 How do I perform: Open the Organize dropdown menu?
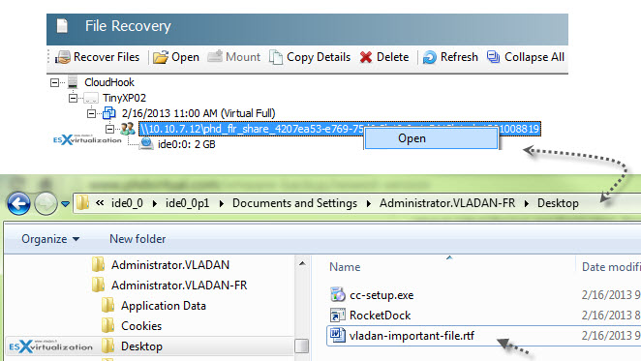pyautogui.click(x=50, y=239)
